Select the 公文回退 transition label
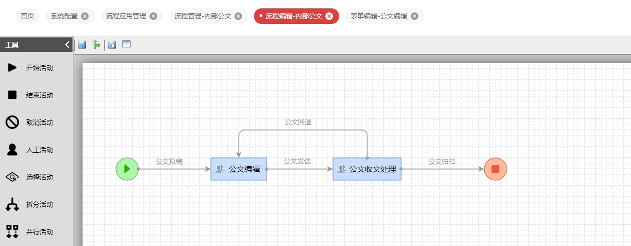Screen dimensions: 631x246 (298, 122)
